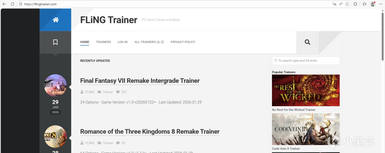Image resolution: width=385 pixels, height=153 pixels.
Task: Open Final Fantasy VII Remake Intergrade Trainer post
Action: (x=140, y=81)
